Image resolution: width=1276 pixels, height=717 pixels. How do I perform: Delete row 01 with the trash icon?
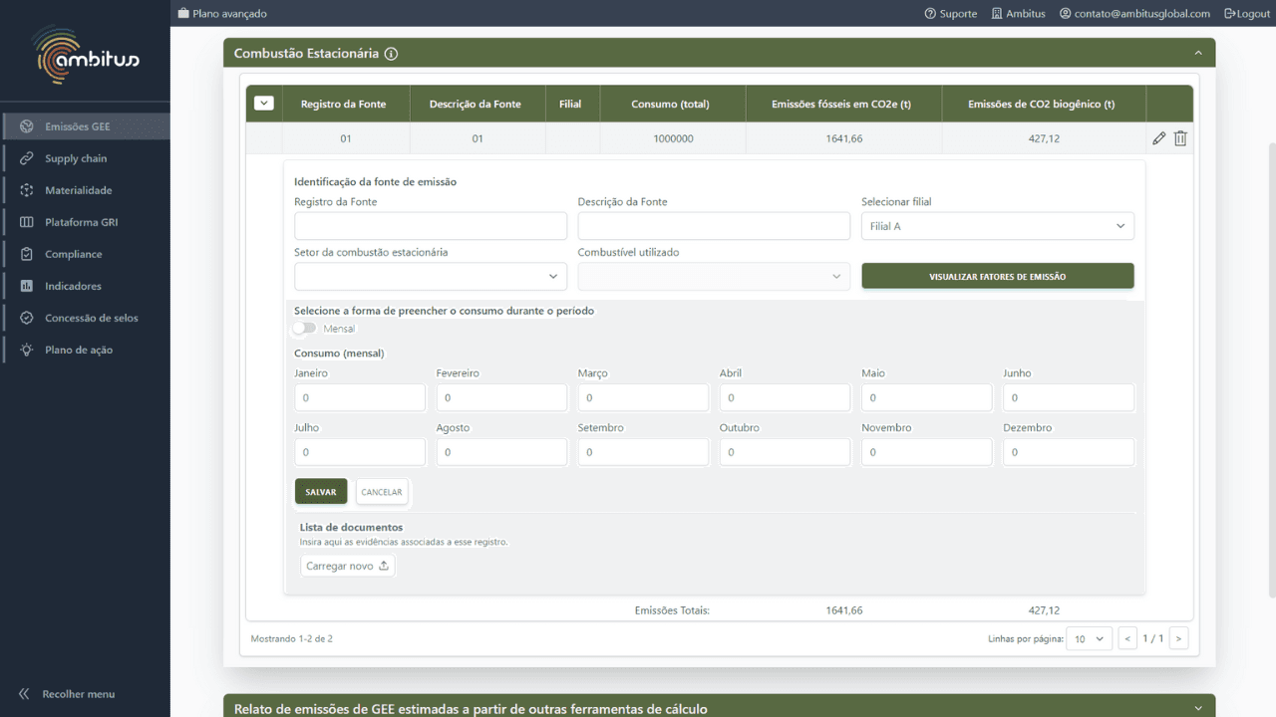[1180, 138]
